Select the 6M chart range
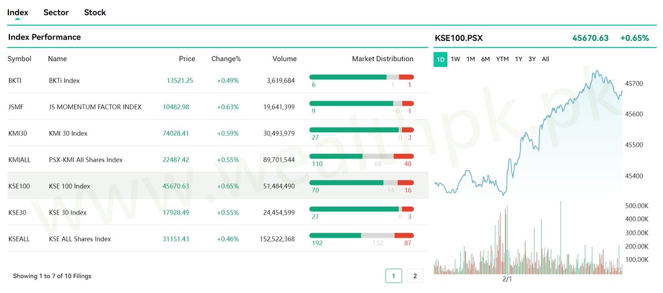Viewport: 663px width, 293px height. [x=485, y=59]
